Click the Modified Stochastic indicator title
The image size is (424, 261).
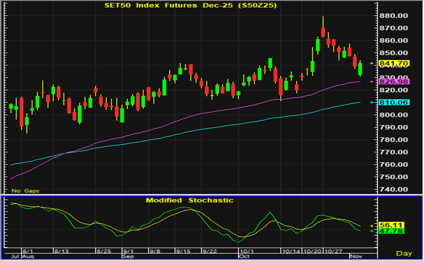[190, 200]
